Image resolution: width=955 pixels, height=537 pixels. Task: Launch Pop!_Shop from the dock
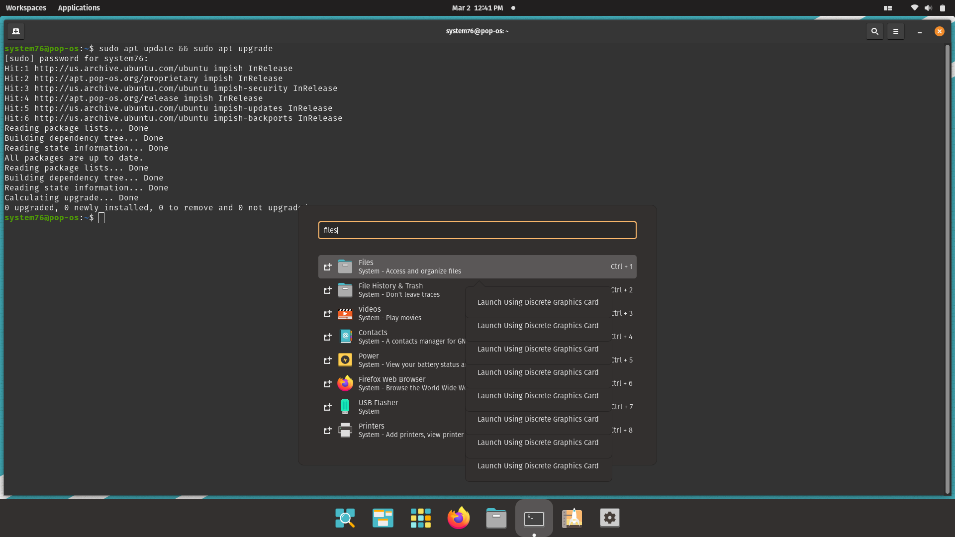572,518
